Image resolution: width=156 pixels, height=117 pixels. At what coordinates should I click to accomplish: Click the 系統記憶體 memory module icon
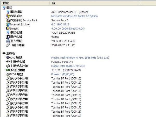click(8, 70)
